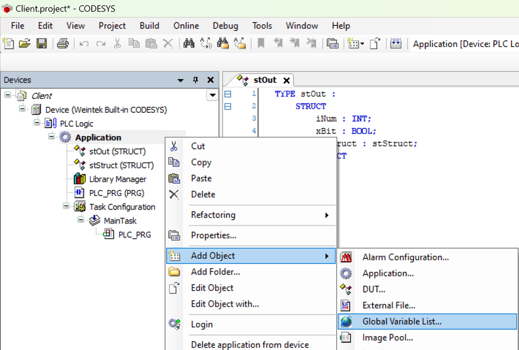The width and height of the screenshot is (519, 350).
Task: Print the current document
Action: click(62, 44)
